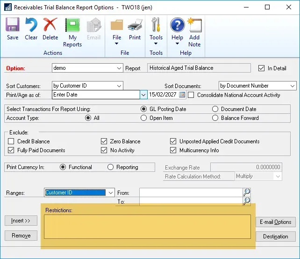Click the Save icon in the toolbar
Viewport: 300px width, 259px height.
[x=13, y=28]
